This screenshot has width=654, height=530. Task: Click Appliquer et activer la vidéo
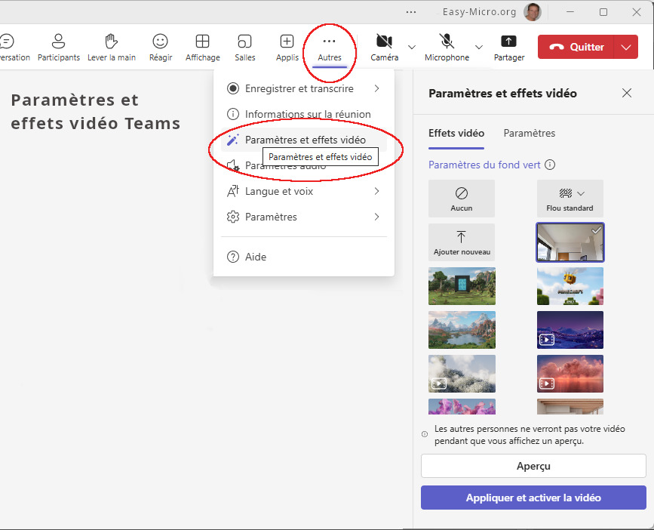point(533,498)
